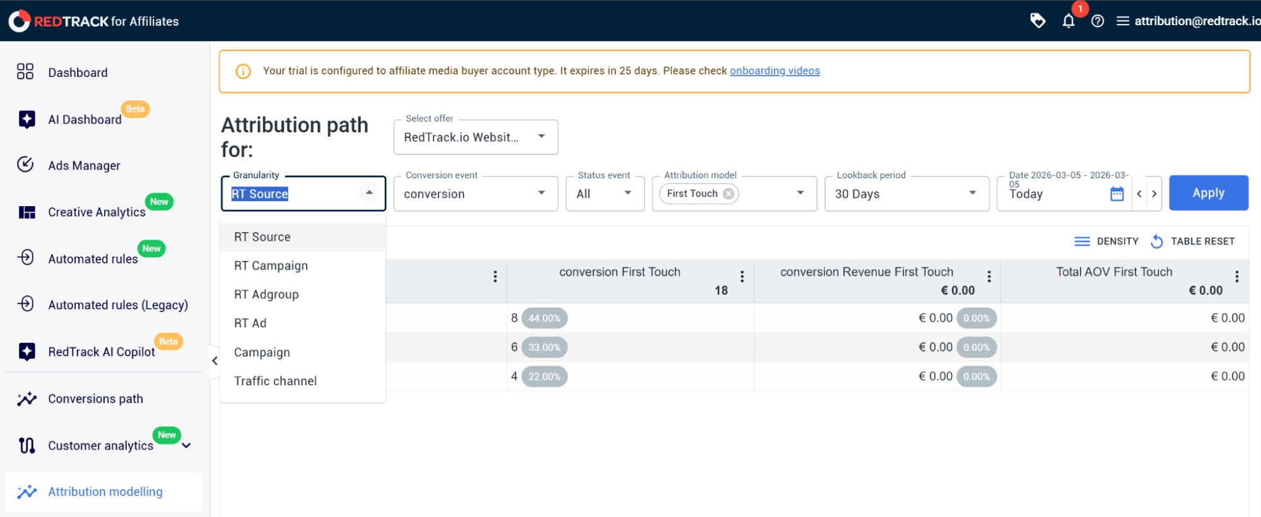Click the total count 18
Viewport: 1261px width, 517px height.
[x=721, y=291]
